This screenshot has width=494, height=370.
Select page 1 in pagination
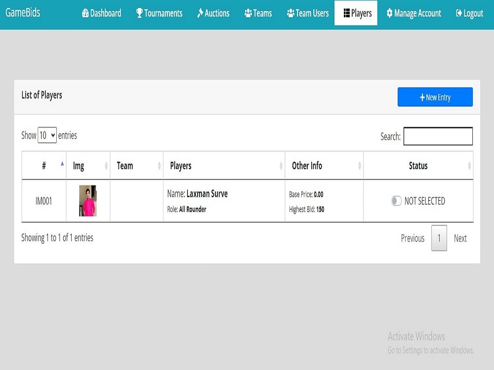click(x=439, y=238)
